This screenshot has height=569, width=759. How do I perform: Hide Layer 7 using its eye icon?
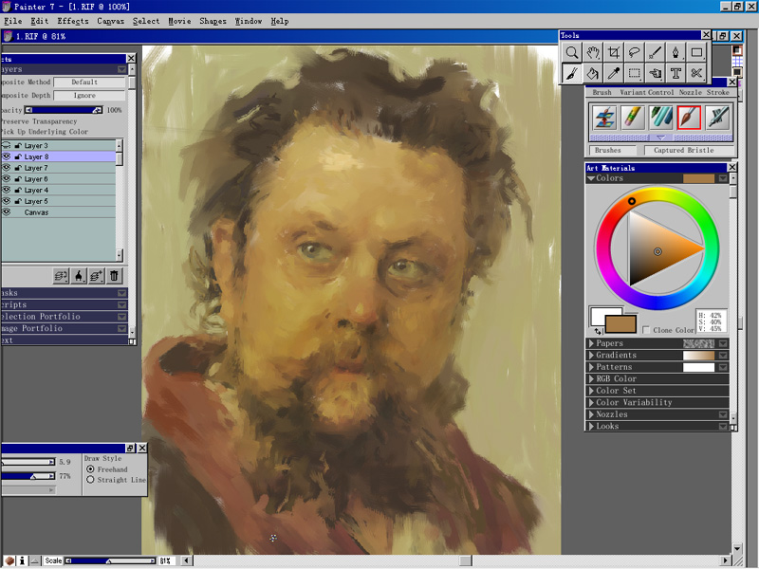[7, 168]
